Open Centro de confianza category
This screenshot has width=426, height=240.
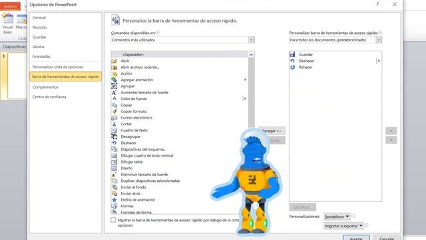pyautogui.click(x=49, y=97)
